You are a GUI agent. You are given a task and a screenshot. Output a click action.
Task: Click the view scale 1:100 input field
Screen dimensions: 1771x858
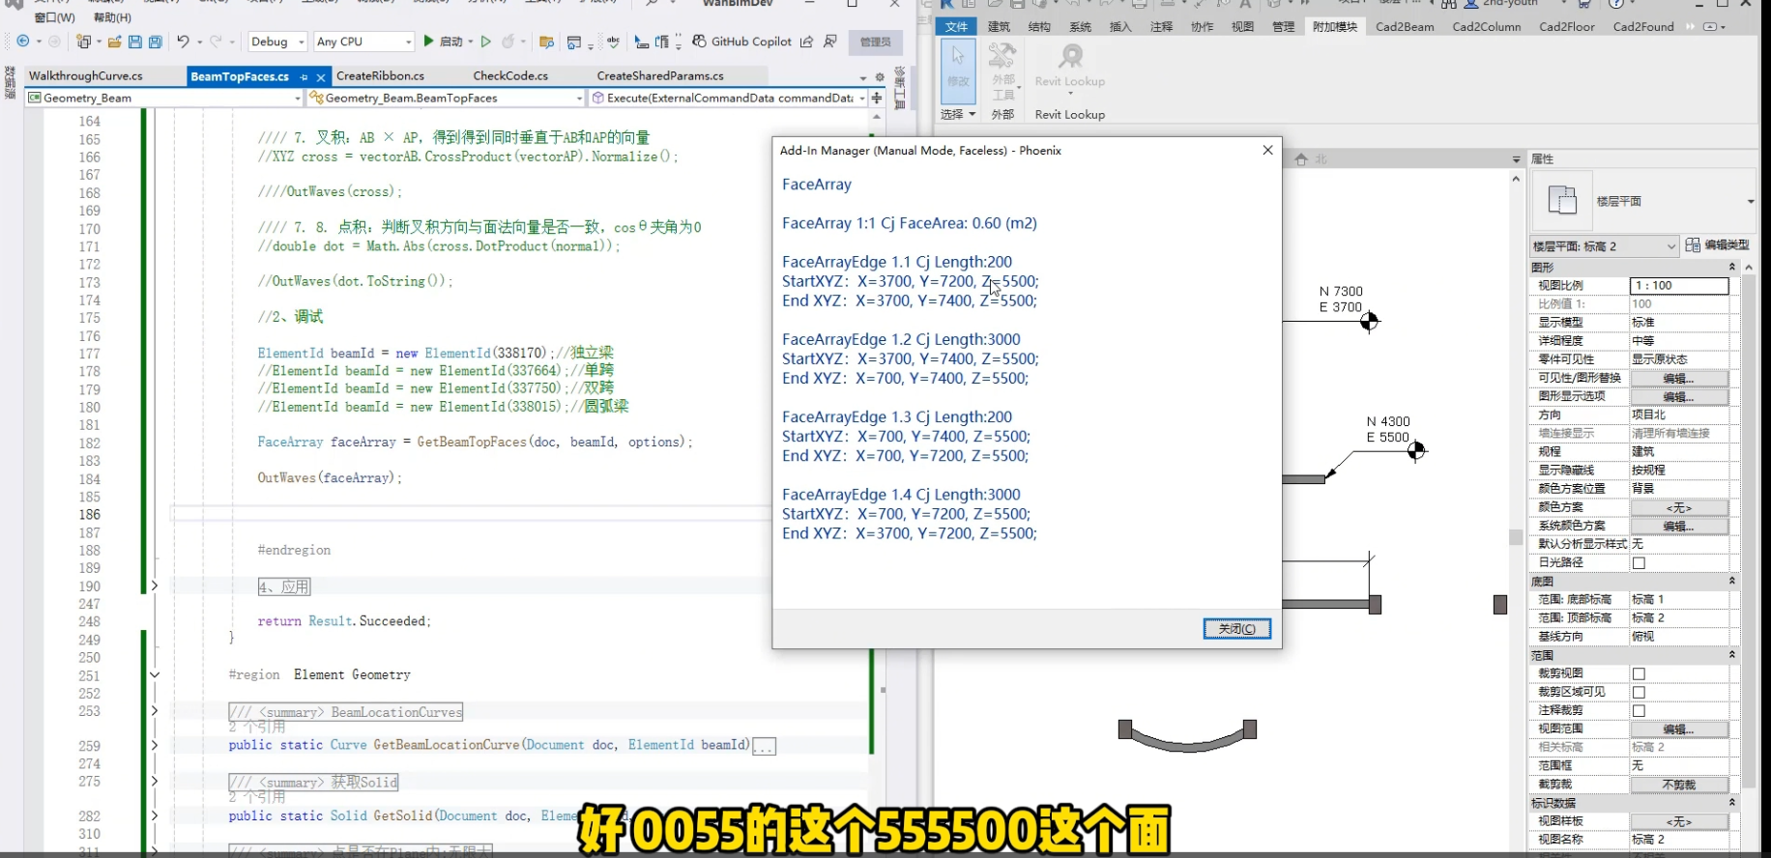point(1678,286)
